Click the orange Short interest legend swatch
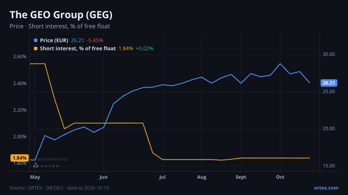The width and height of the screenshot is (348, 195). point(36,49)
